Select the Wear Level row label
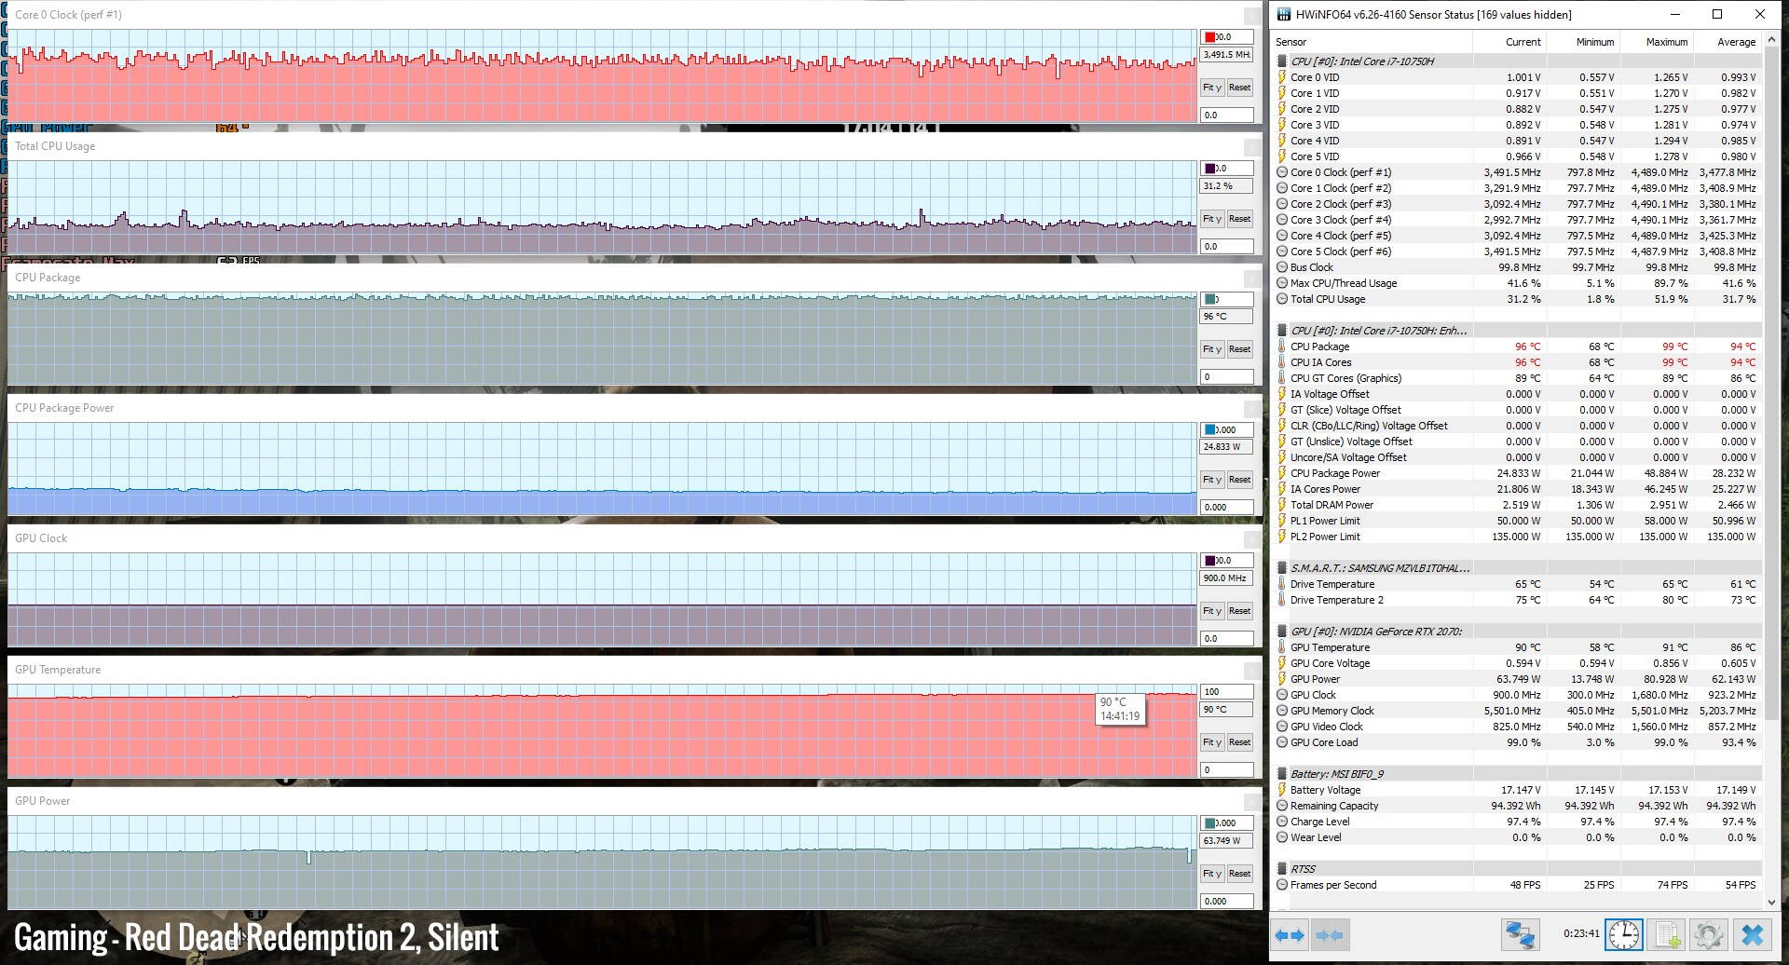1789x965 pixels. 1316,837
